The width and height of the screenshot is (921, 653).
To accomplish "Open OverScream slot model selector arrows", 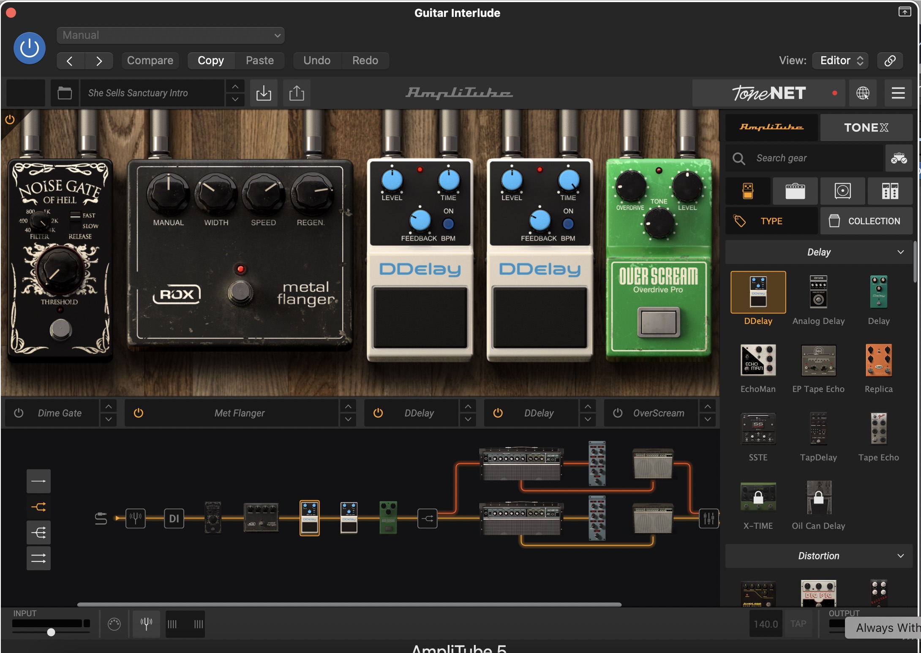I will pos(708,413).
